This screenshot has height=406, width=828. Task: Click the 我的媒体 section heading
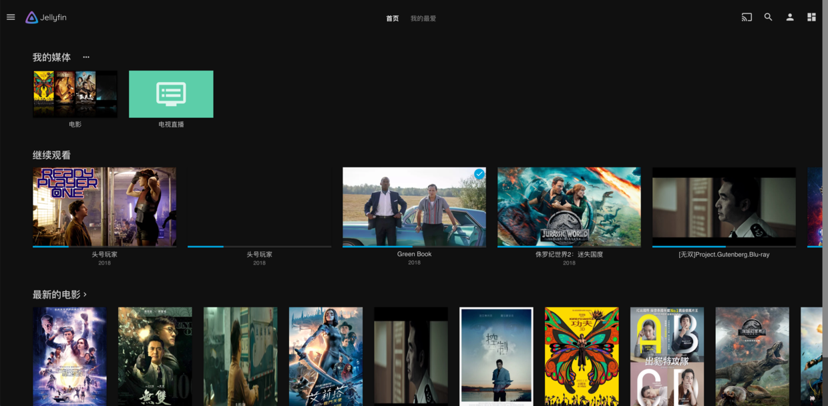point(51,57)
